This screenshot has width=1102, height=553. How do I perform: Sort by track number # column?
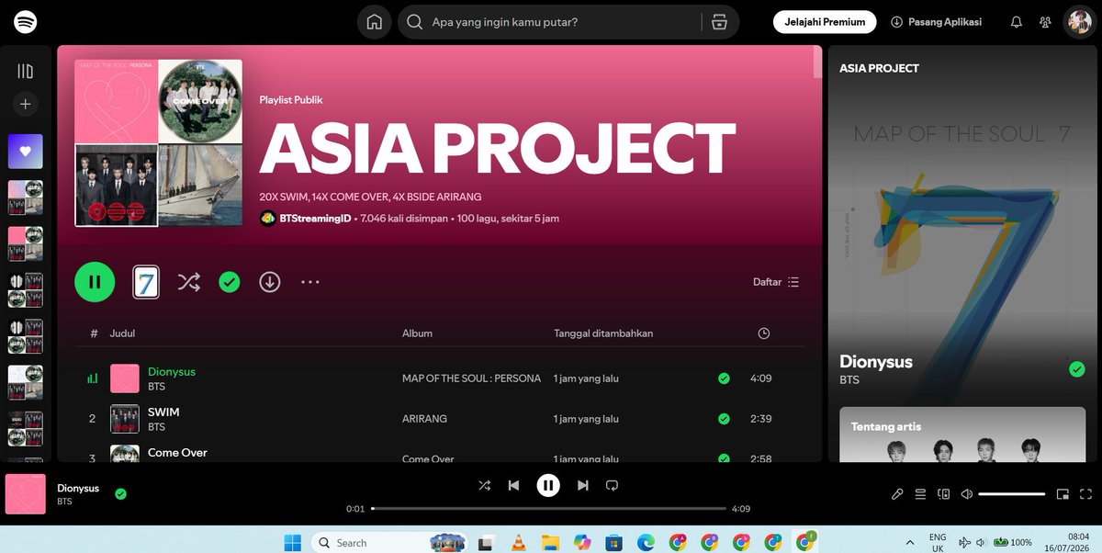click(x=94, y=333)
